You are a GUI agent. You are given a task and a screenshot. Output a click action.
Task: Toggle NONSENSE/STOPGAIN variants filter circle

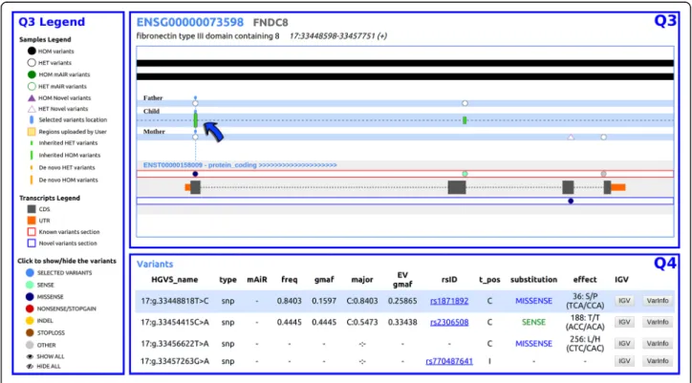(x=30, y=309)
